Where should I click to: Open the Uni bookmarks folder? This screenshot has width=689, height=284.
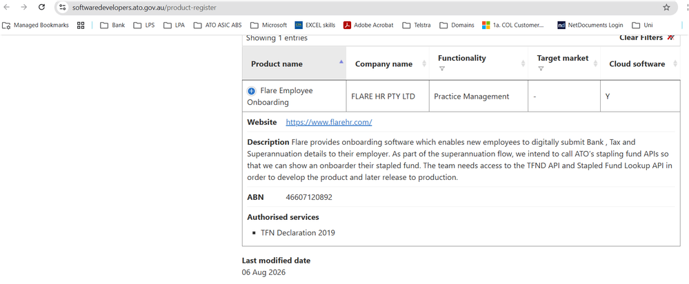[x=642, y=25]
